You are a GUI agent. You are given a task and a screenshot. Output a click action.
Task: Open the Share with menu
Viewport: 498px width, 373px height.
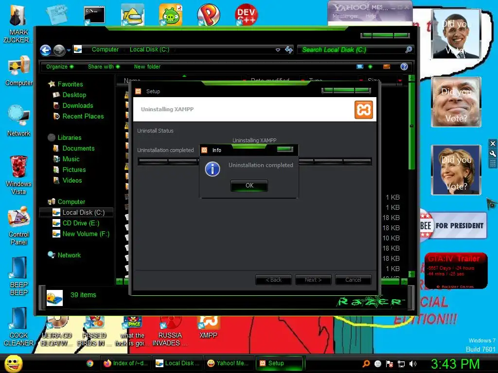pos(104,67)
